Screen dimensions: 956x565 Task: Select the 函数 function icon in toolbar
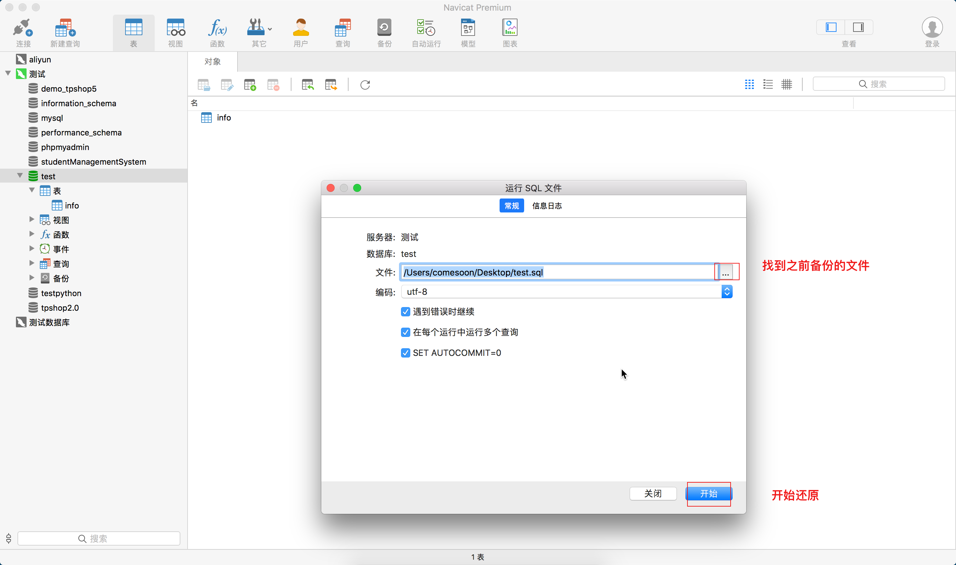(217, 28)
